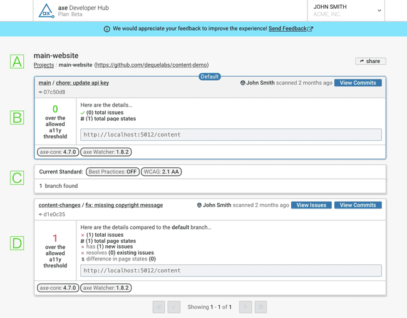Click the Best Practices: OFF badge
Image resolution: width=407 pixels, height=318 pixels.
pyautogui.click(x=113, y=172)
